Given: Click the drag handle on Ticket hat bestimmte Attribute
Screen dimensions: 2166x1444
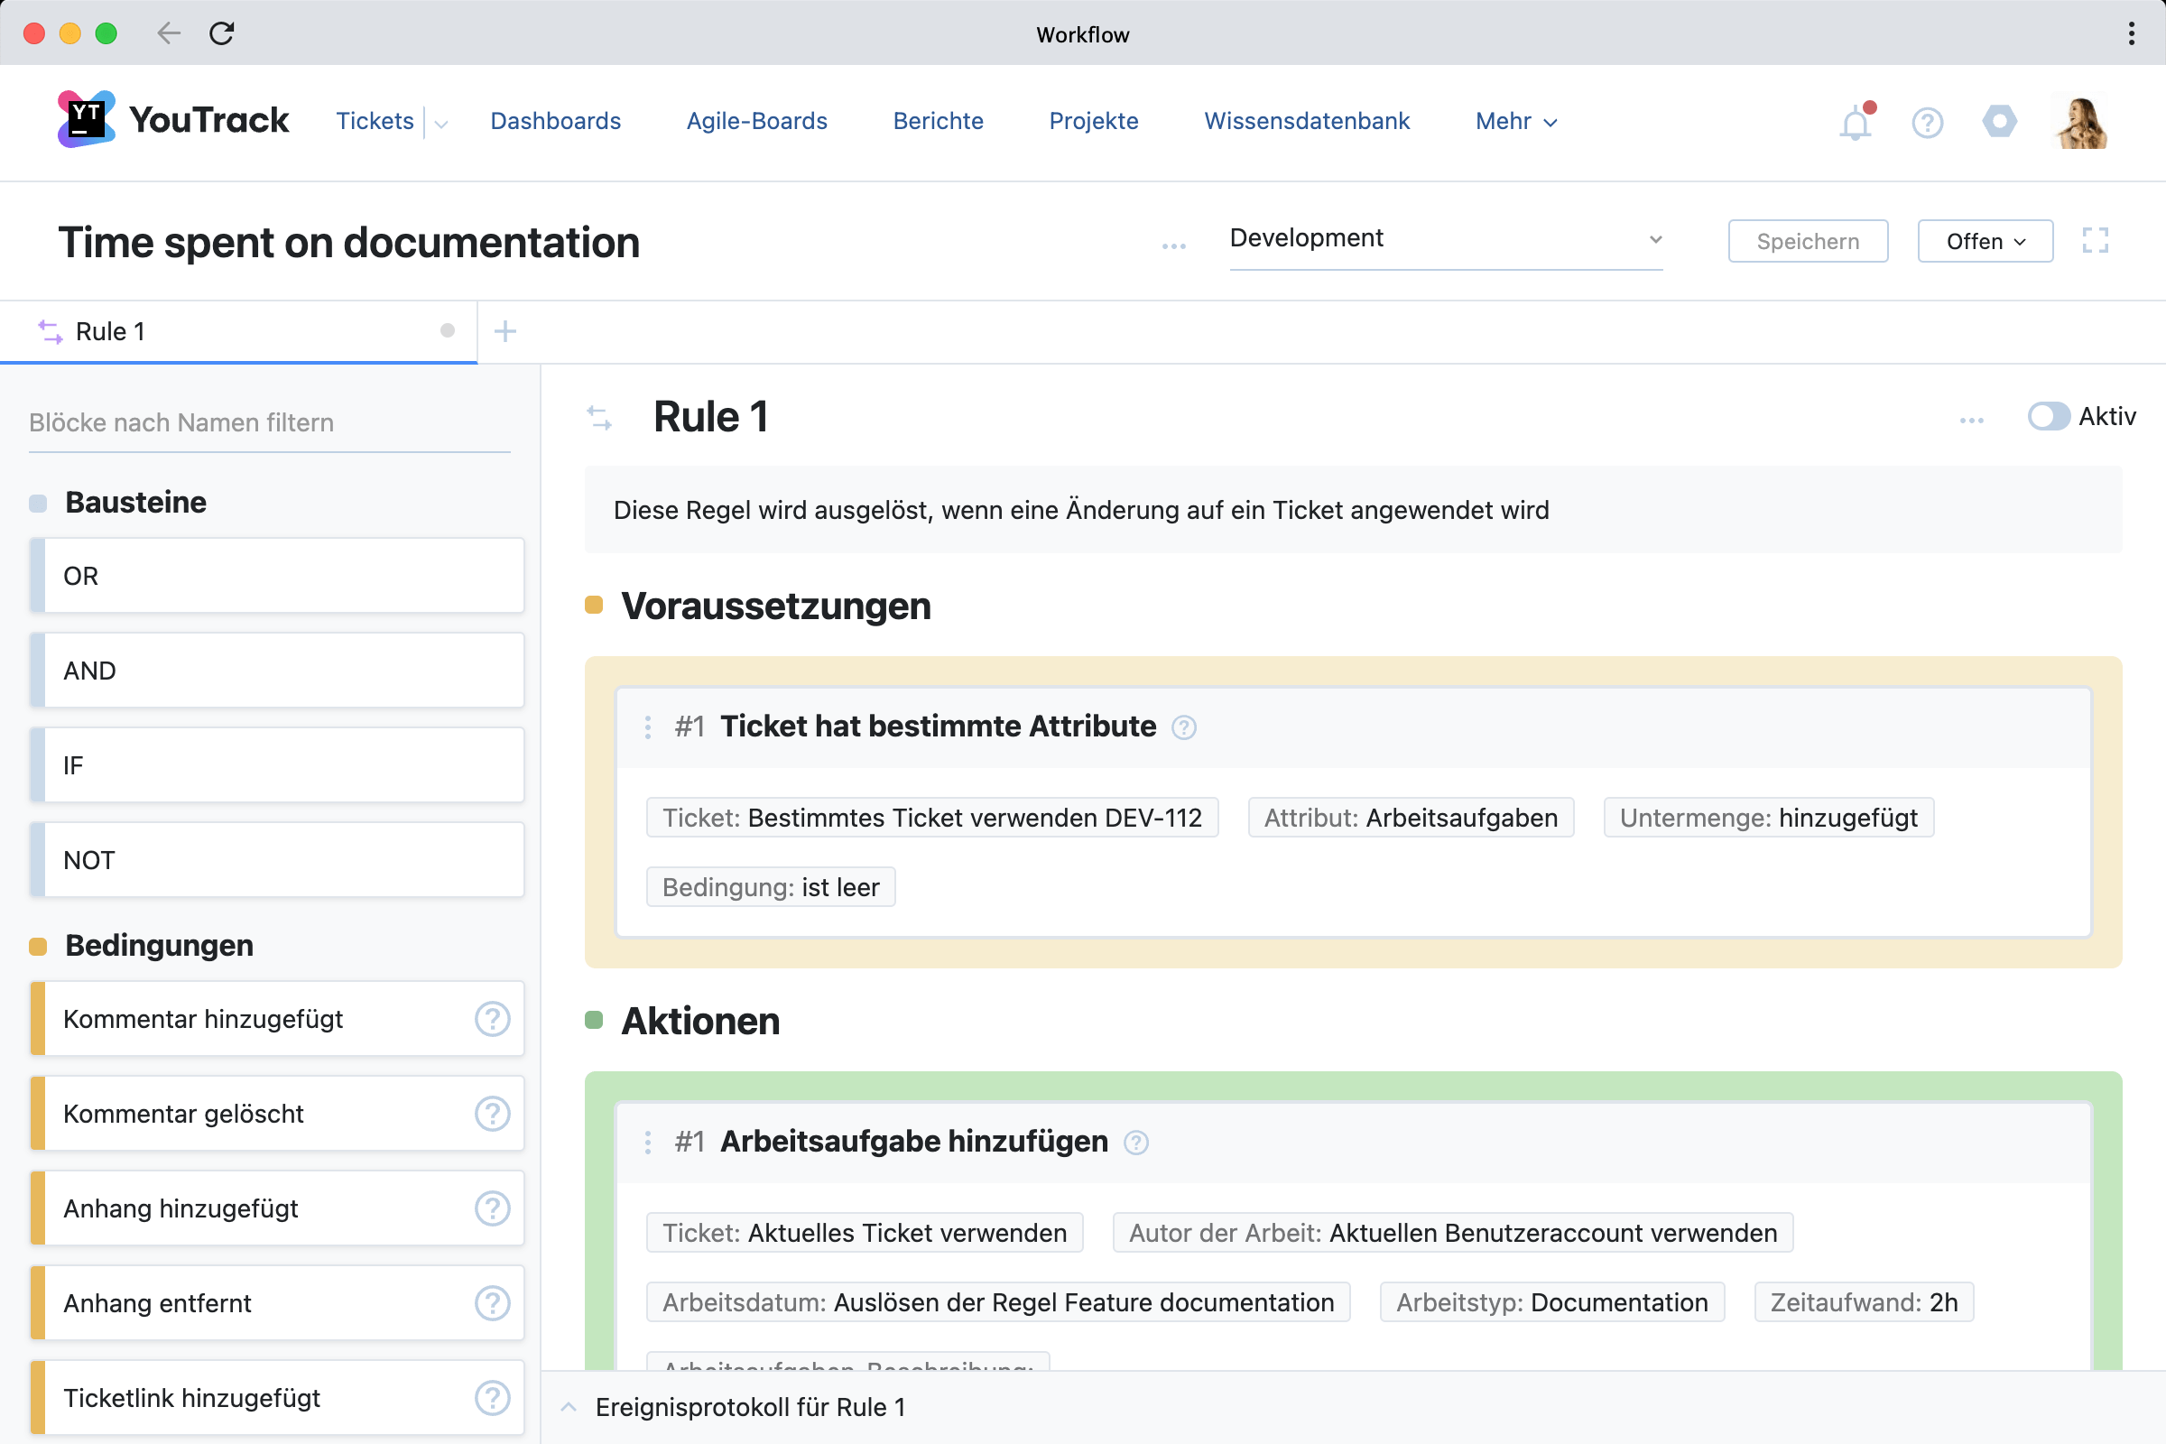Looking at the screenshot, I should pos(649,727).
